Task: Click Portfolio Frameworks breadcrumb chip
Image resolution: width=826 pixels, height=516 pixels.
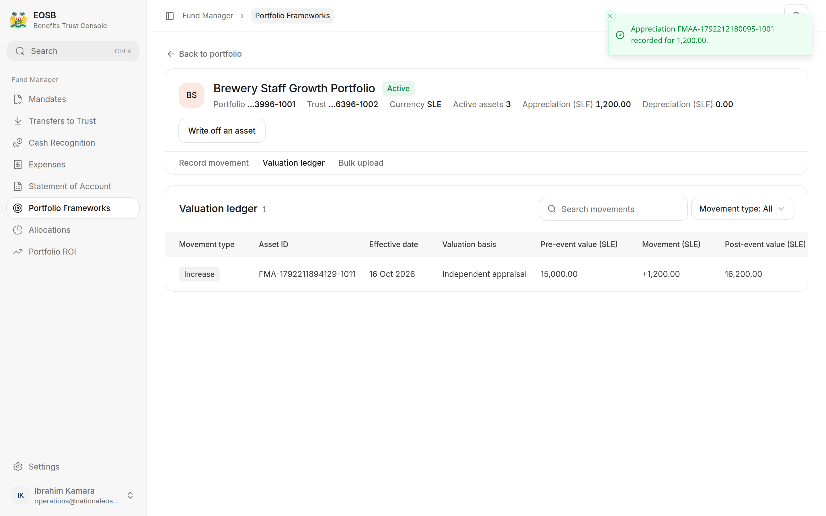Action: (x=292, y=16)
